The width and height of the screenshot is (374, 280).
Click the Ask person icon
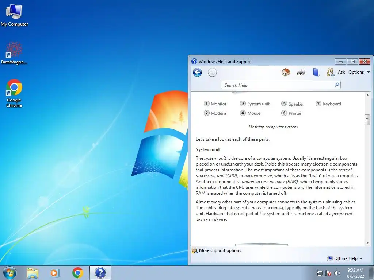tap(331, 72)
